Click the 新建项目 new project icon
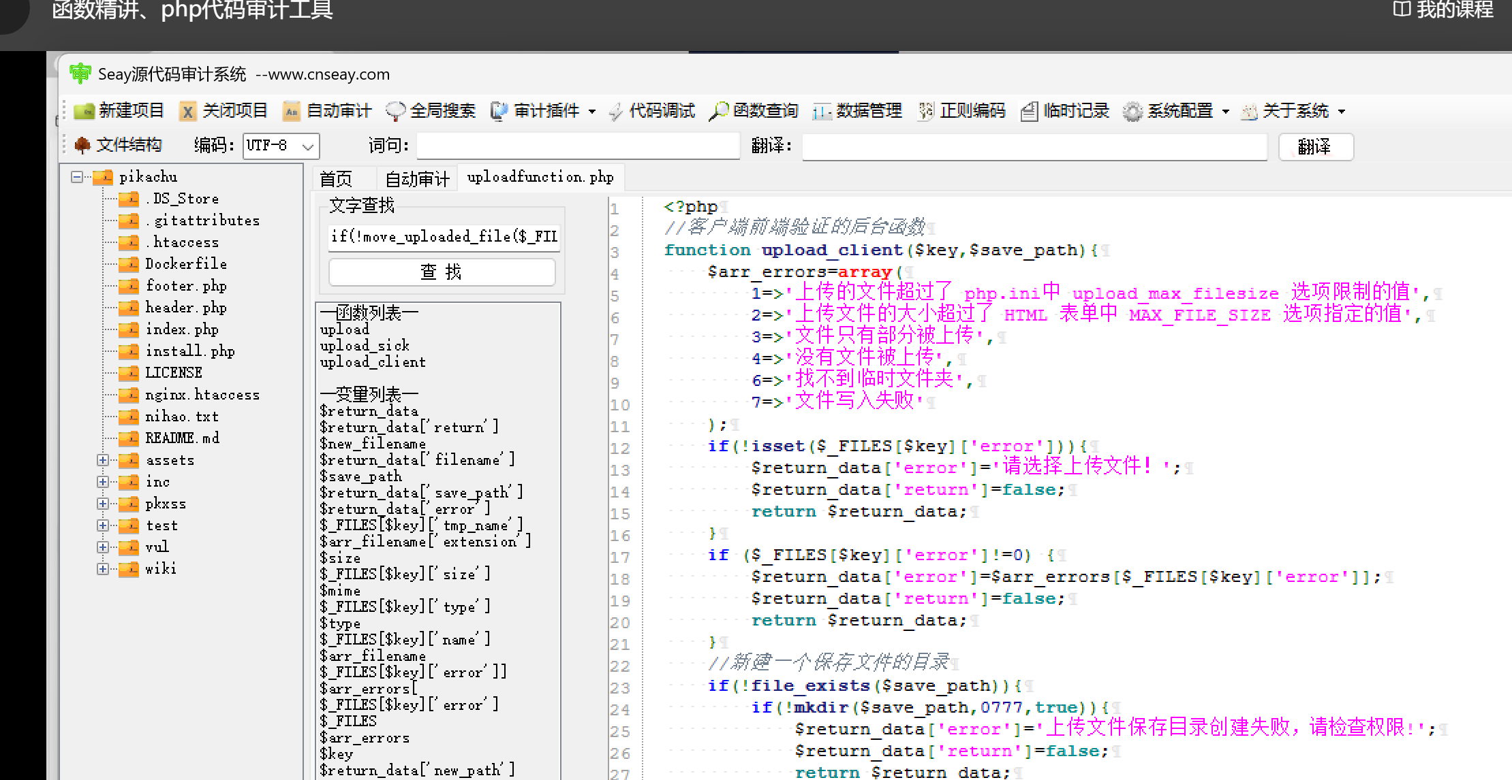The height and width of the screenshot is (780, 1512). 85,111
